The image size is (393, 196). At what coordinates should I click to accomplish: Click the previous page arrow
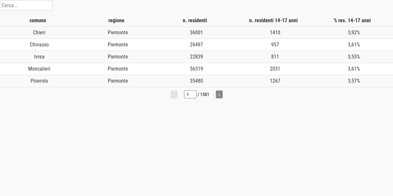coord(174,94)
